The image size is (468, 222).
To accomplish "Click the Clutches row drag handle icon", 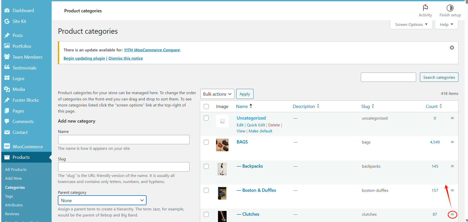I will [452, 214].
